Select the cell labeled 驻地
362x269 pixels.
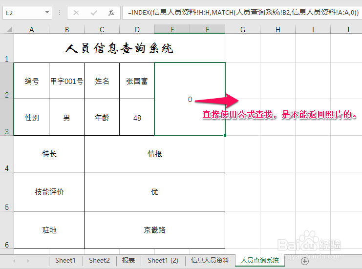click(49, 230)
